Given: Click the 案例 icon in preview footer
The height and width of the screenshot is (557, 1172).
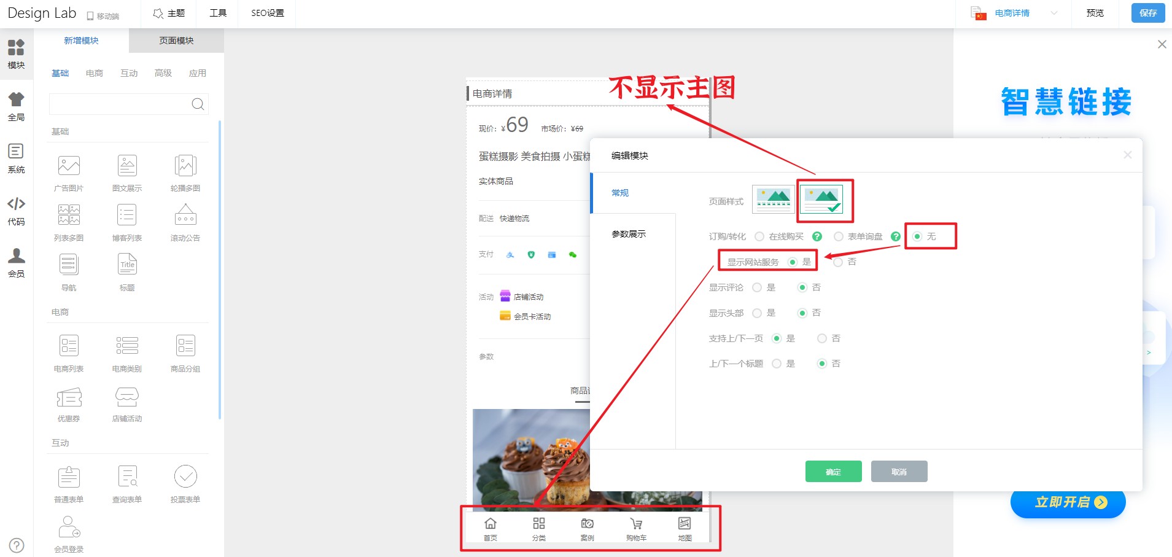Looking at the screenshot, I should tap(588, 523).
